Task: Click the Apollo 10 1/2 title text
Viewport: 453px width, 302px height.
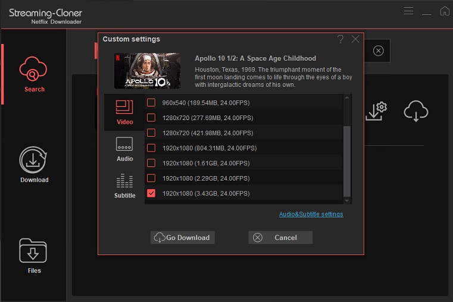Action: click(x=255, y=58)
